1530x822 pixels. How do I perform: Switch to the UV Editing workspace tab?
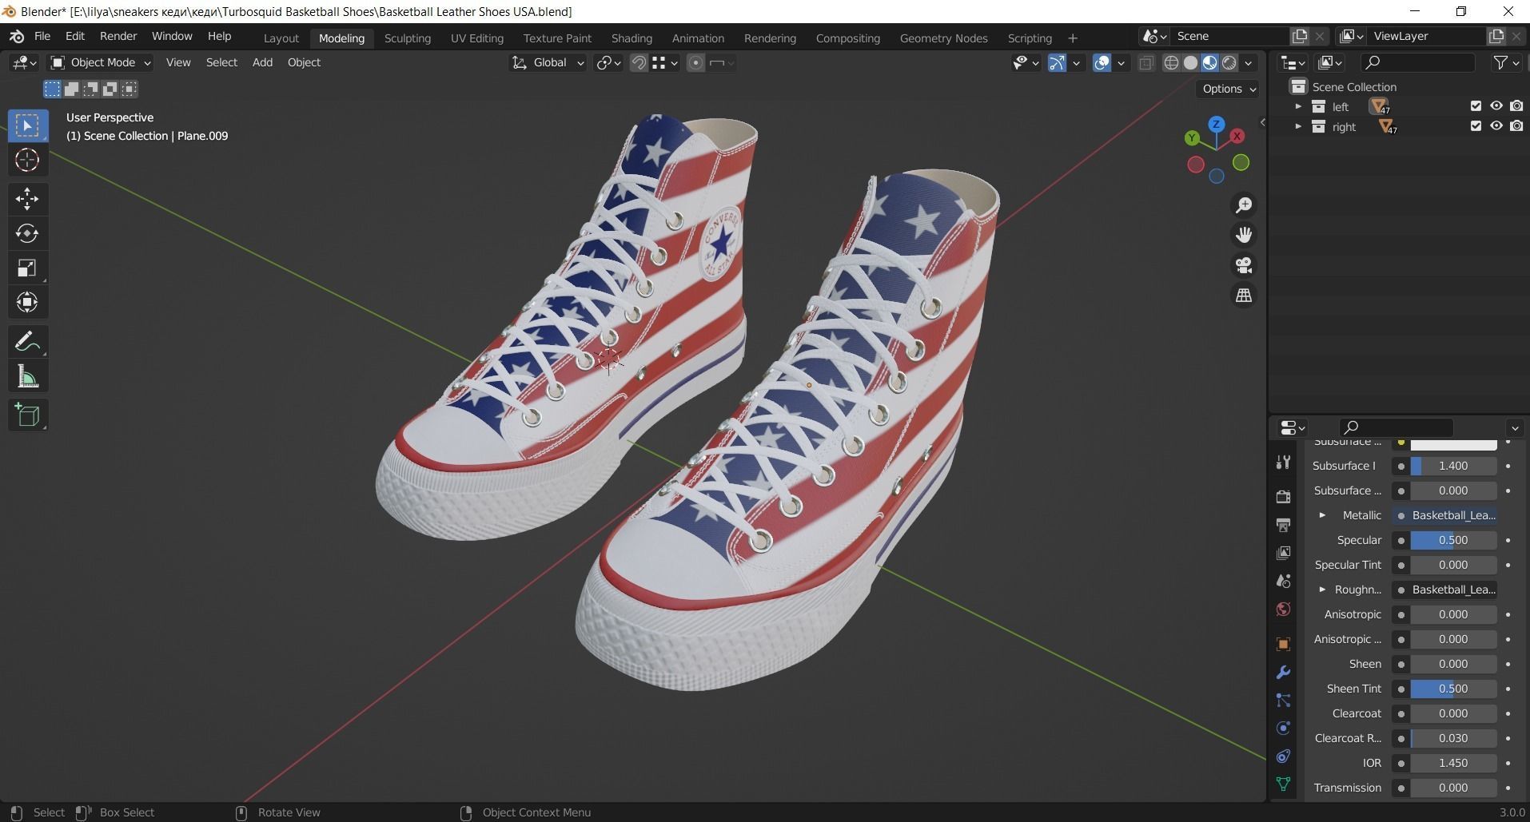point(476,38)
